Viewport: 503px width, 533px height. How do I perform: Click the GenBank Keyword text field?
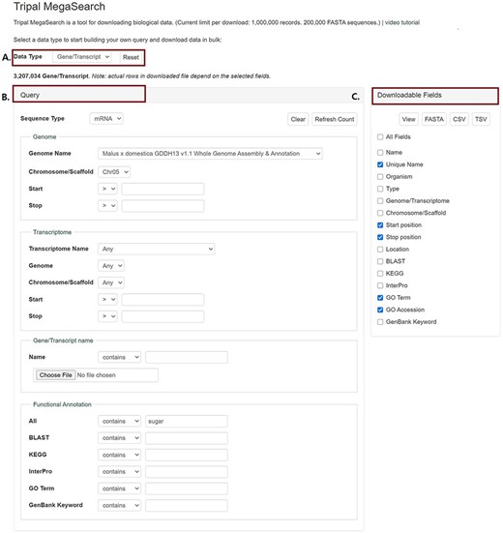point(187,506)
